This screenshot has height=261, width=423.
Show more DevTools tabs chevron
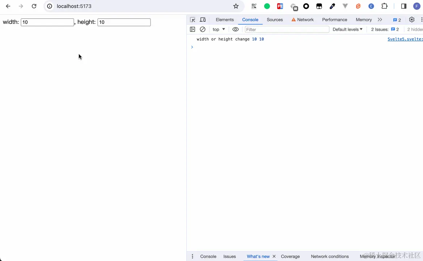(x=380, y=20)
